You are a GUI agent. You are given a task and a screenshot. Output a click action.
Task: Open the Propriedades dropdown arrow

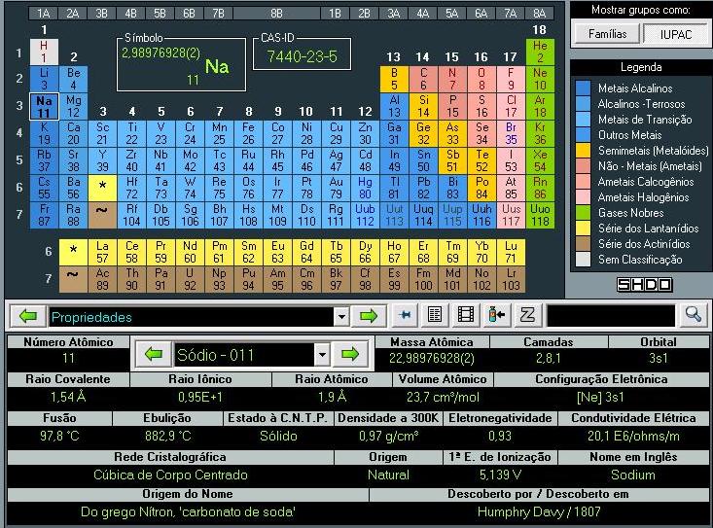point(341,316)
